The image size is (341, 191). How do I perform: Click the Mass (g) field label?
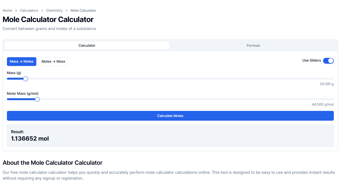click(14, 73)
